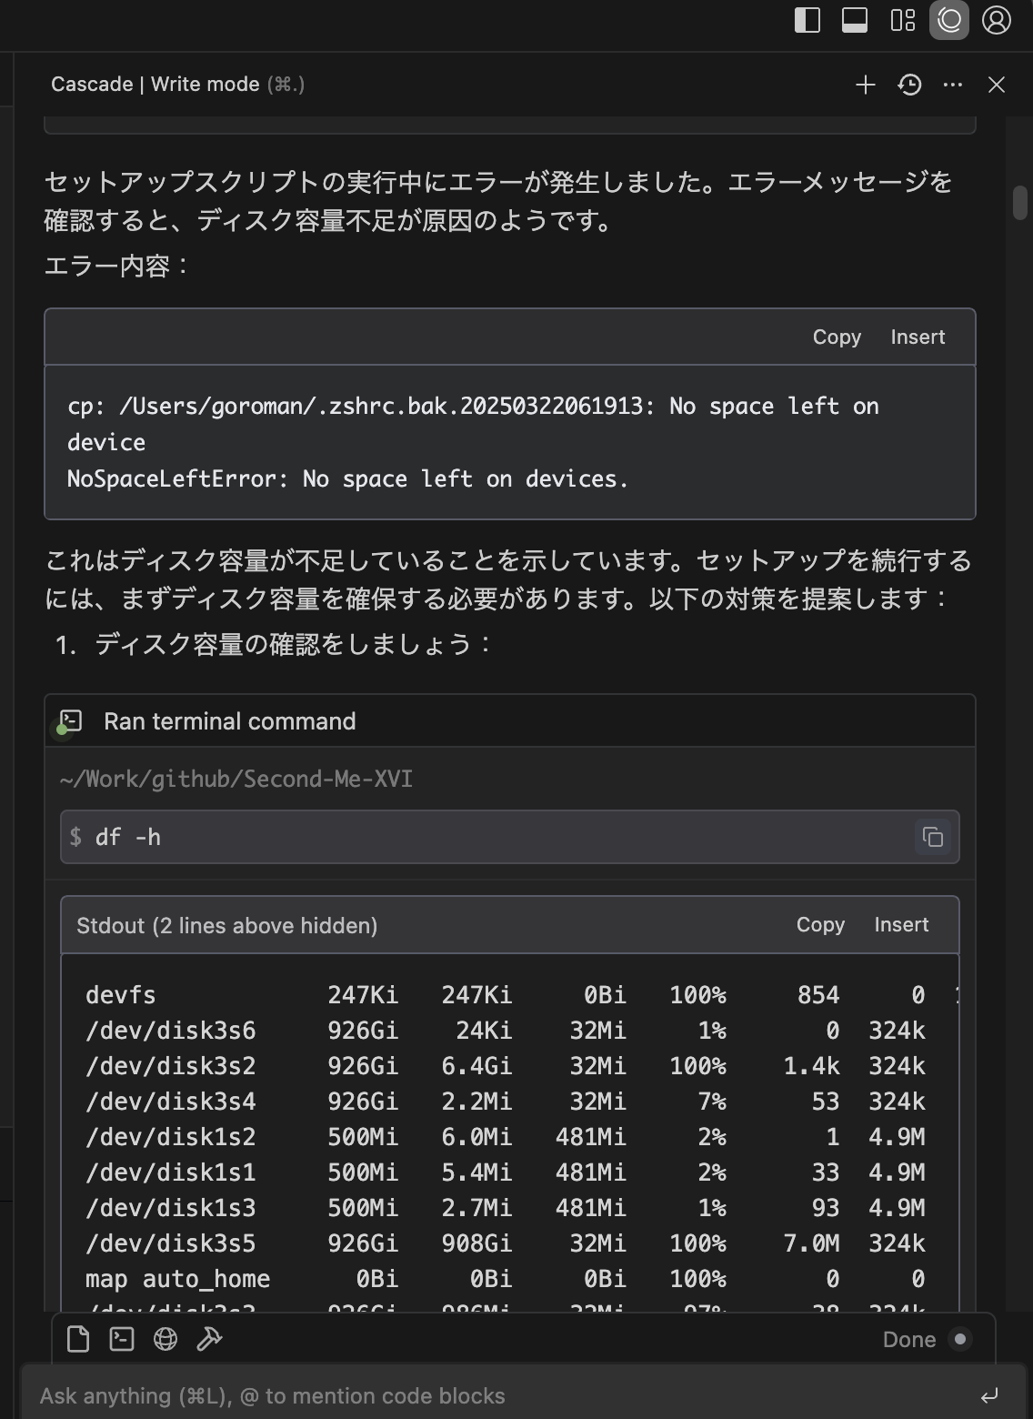This screenshot has height=1419, width=1033.
Task: Click the Ask anything input field
Action: pyautogui.click(x=491, y=1395)
